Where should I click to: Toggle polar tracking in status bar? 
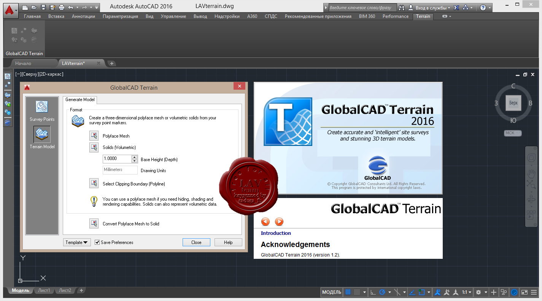click(x=382, y=292)
